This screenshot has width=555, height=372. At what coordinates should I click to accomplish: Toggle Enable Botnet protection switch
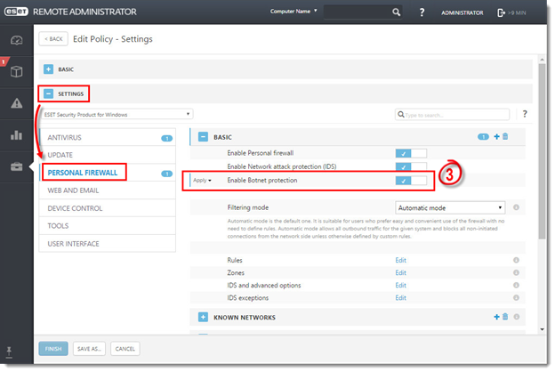(411, 181)
